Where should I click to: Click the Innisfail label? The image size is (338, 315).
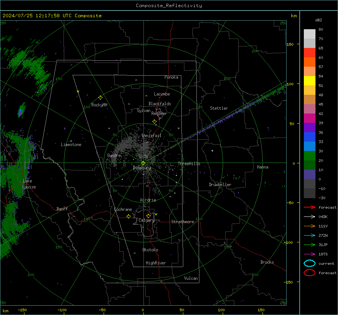(151, 136)
